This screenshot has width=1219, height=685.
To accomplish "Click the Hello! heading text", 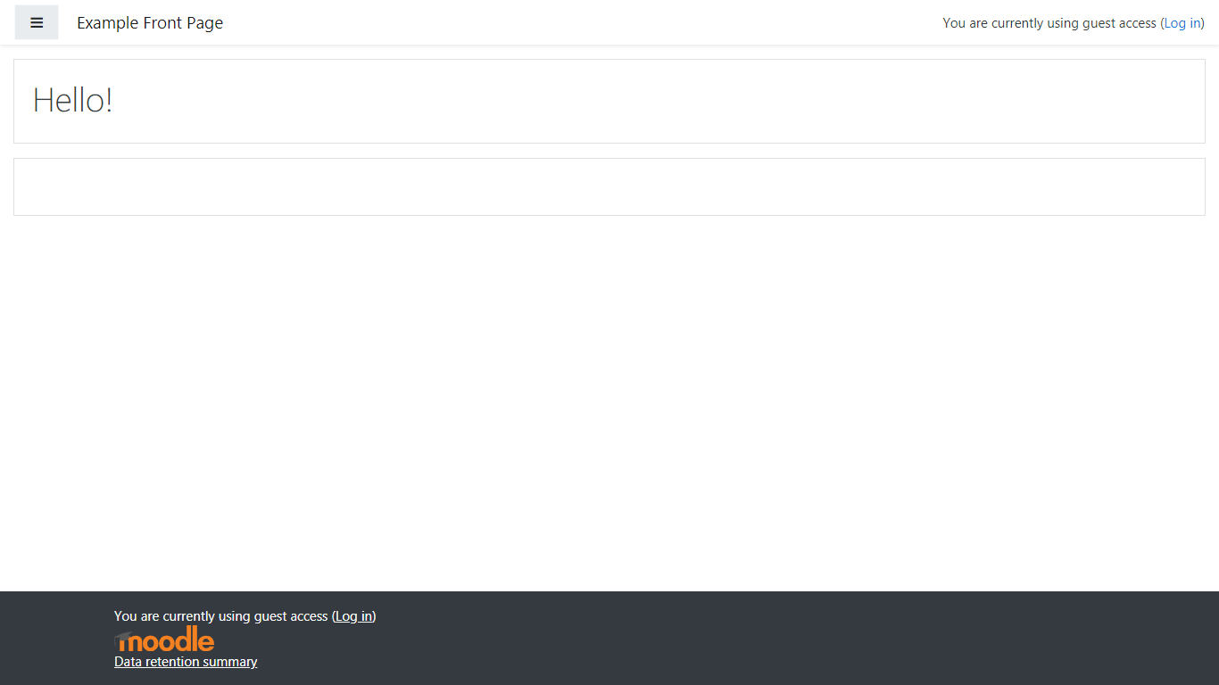I will click(x=72, y=100).
